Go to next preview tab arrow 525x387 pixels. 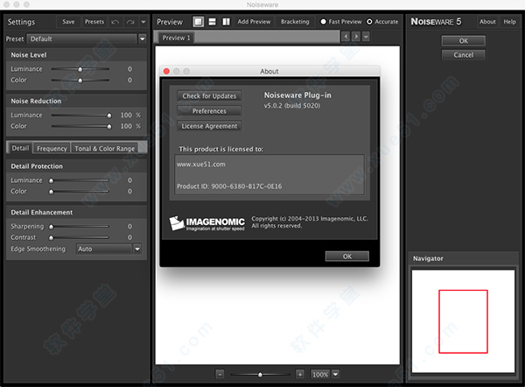pos(356,36)
